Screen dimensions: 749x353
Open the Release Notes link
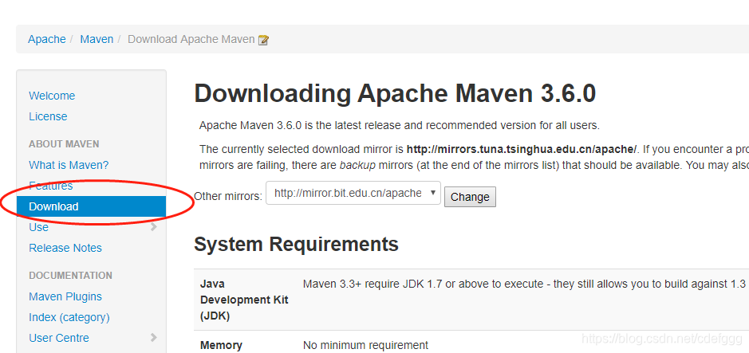65,248
